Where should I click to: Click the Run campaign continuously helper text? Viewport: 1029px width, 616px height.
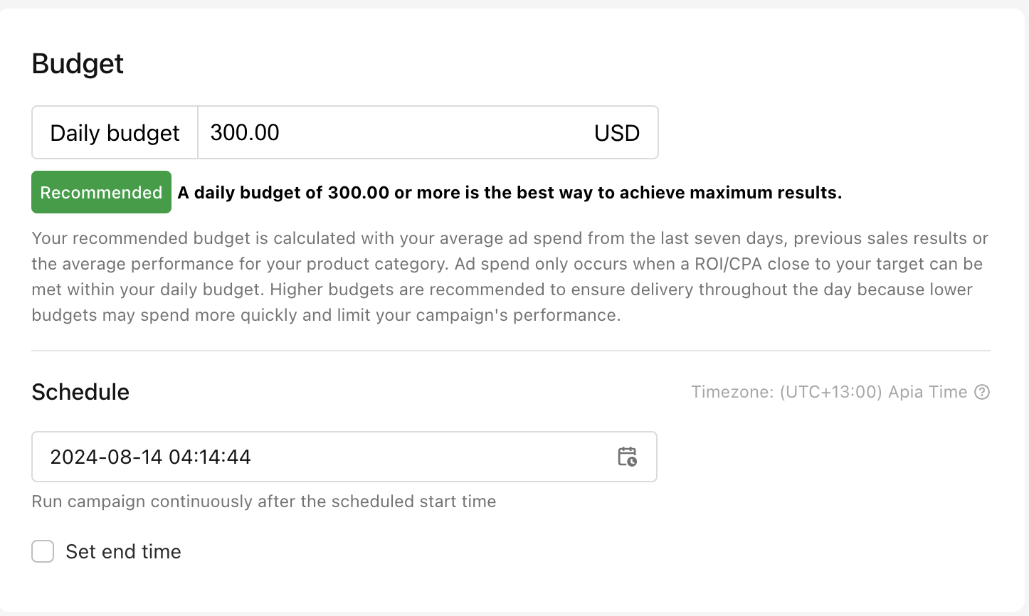tap(264, 501)
